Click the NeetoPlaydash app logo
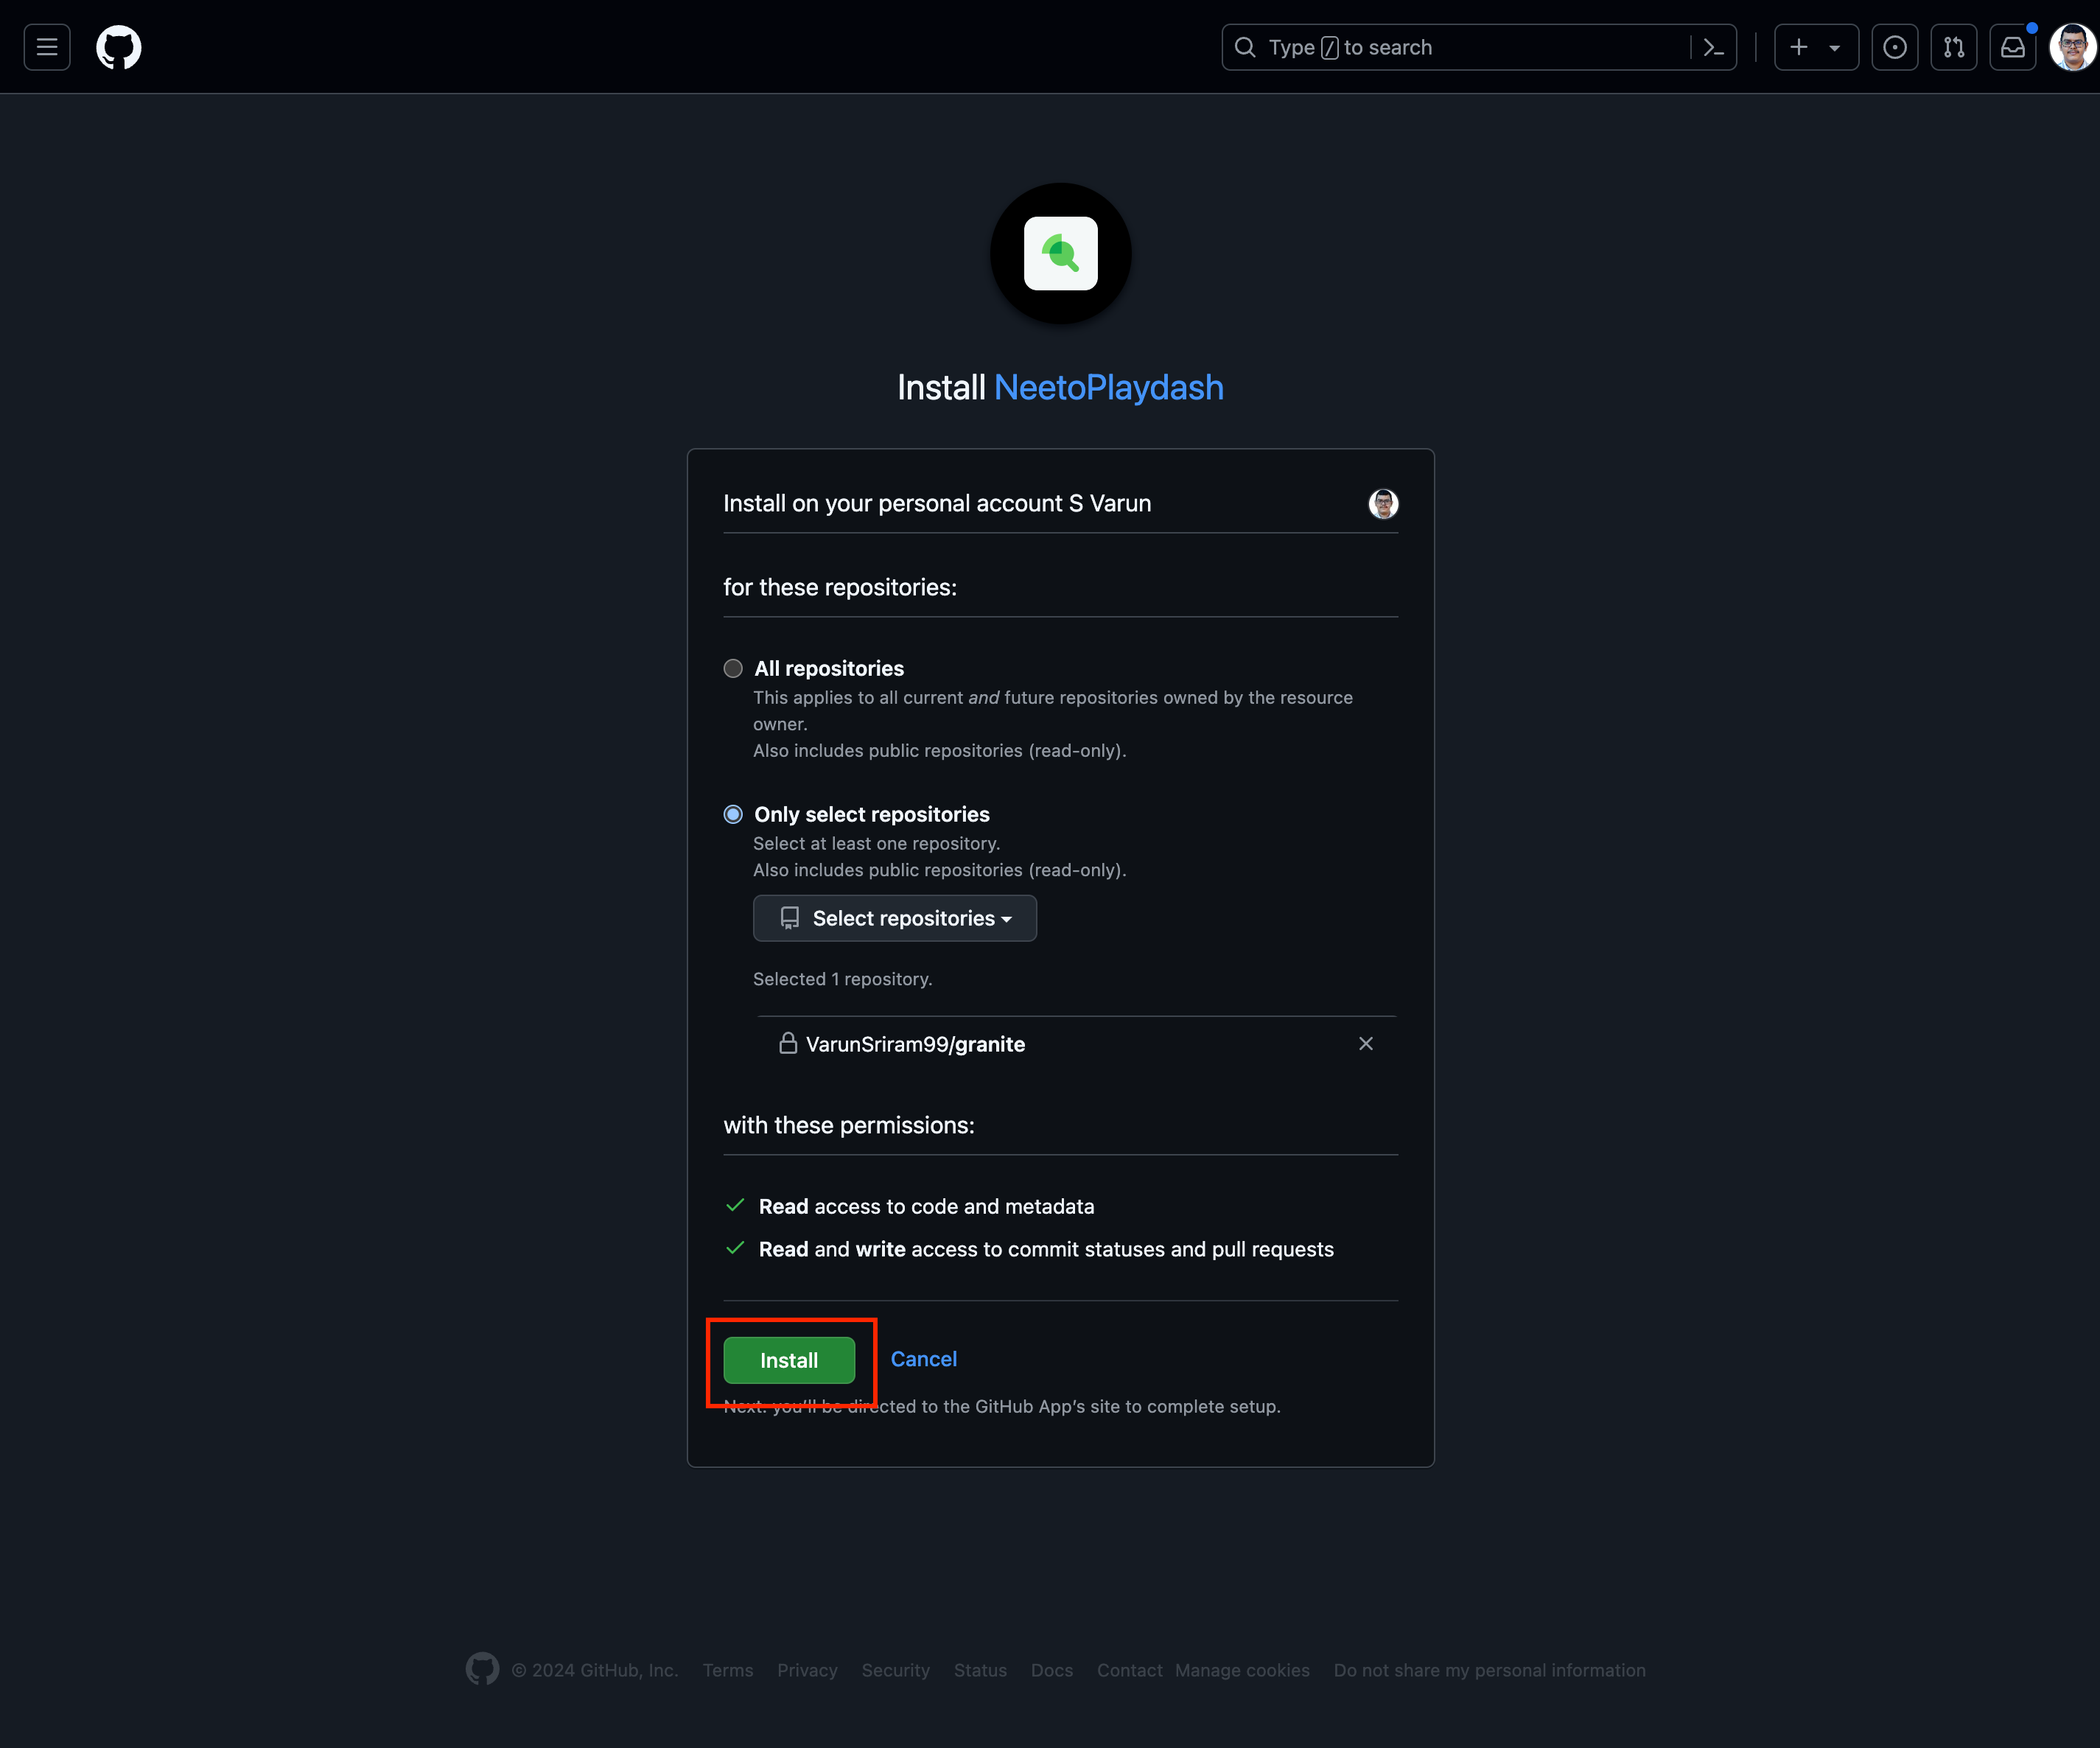 [1061, 253]
